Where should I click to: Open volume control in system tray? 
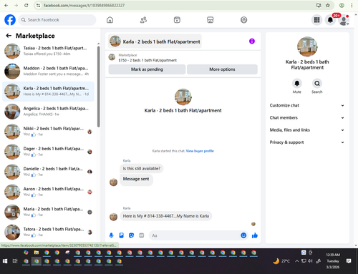pos(310,261)
